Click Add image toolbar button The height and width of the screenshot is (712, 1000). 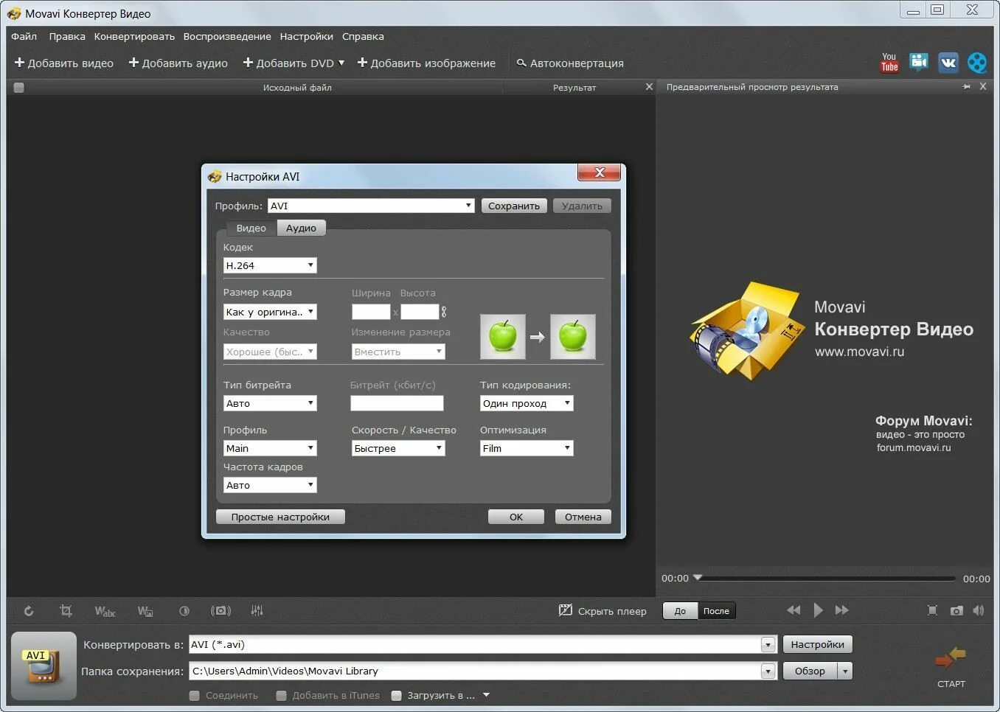[x=426, y=63]
